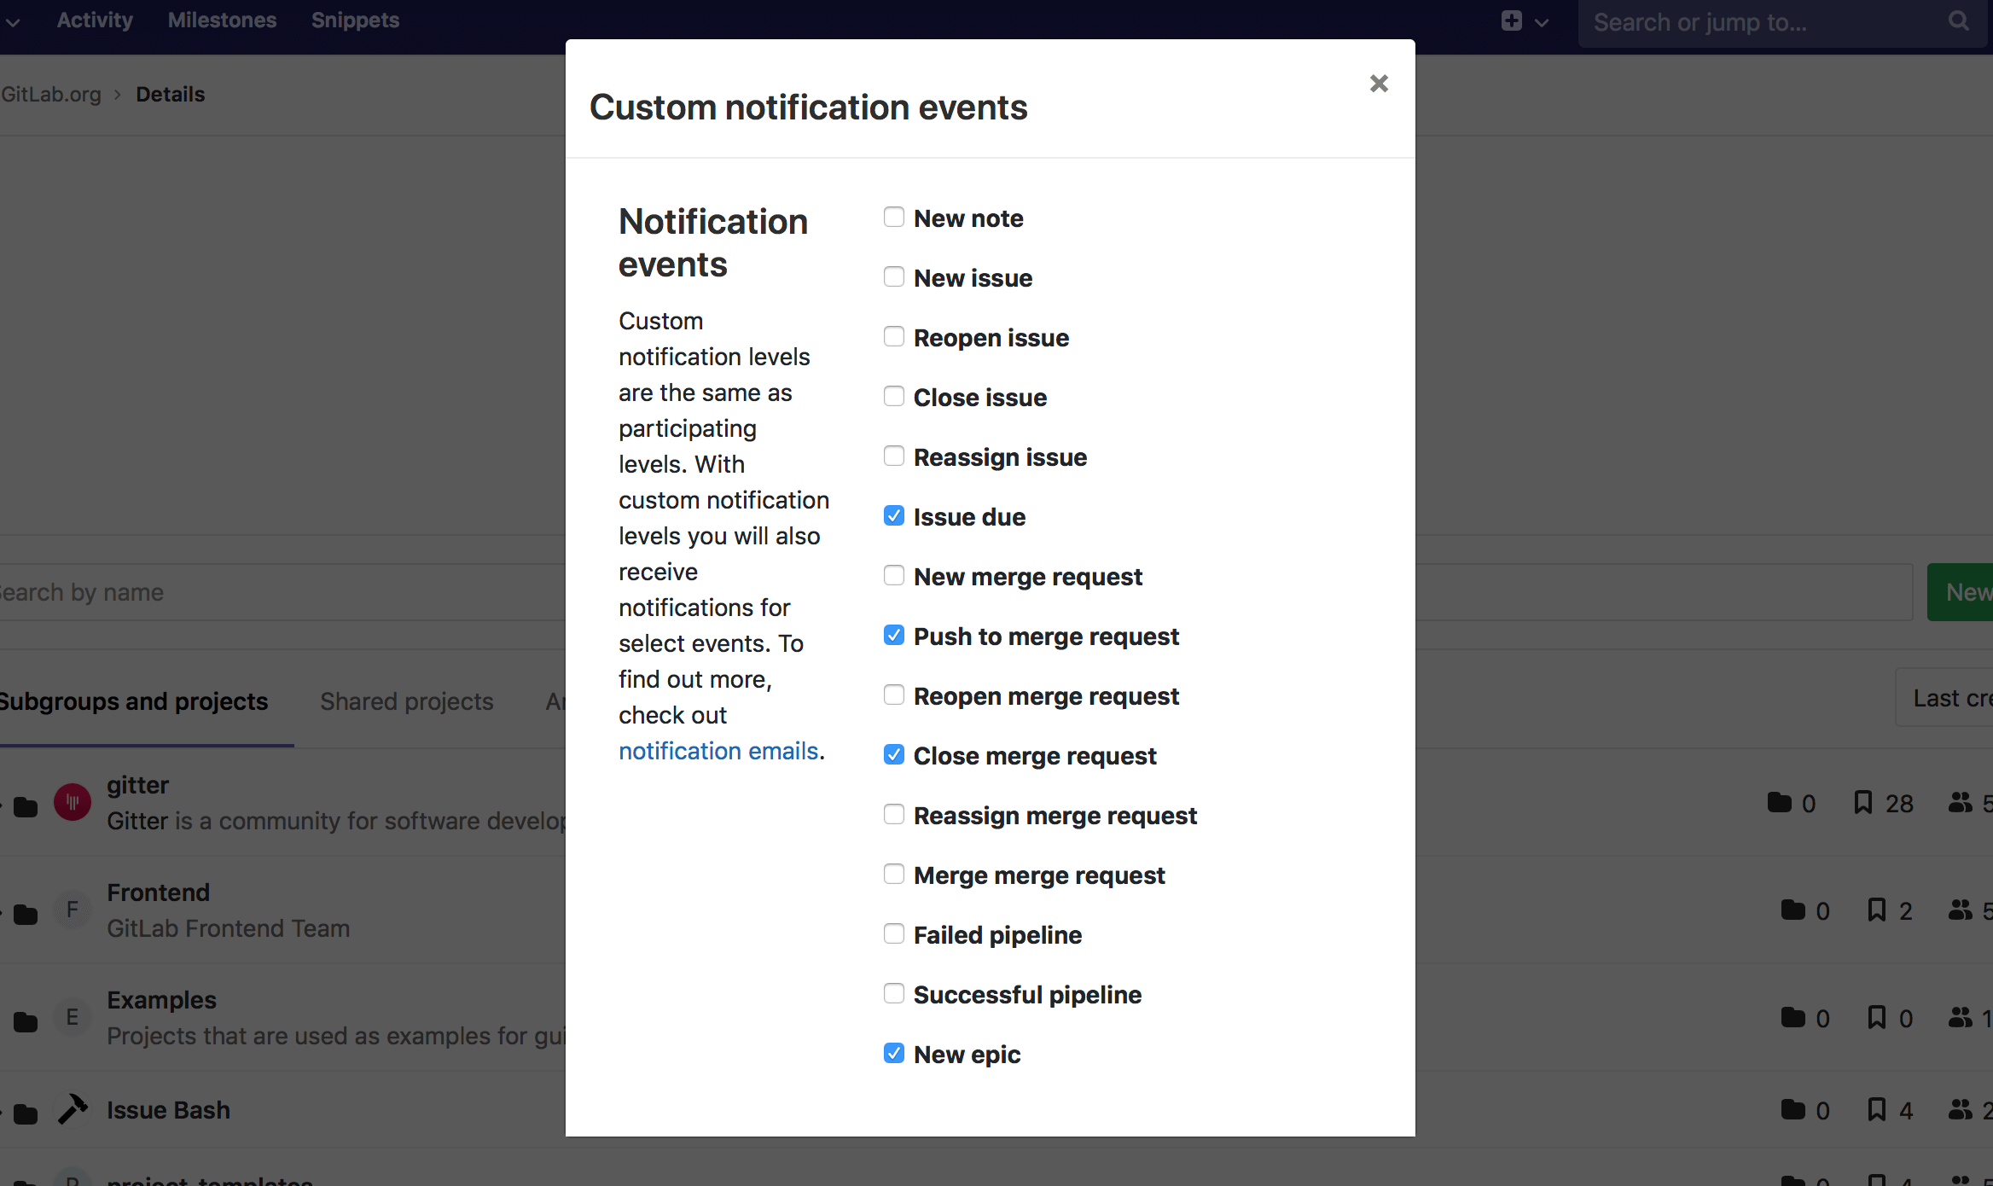Image resolution: width=1993 pixels, height=1186 pixels.
Task: Click the bookmark count icon for Frontend
Action: click(x=1876, y=910)
